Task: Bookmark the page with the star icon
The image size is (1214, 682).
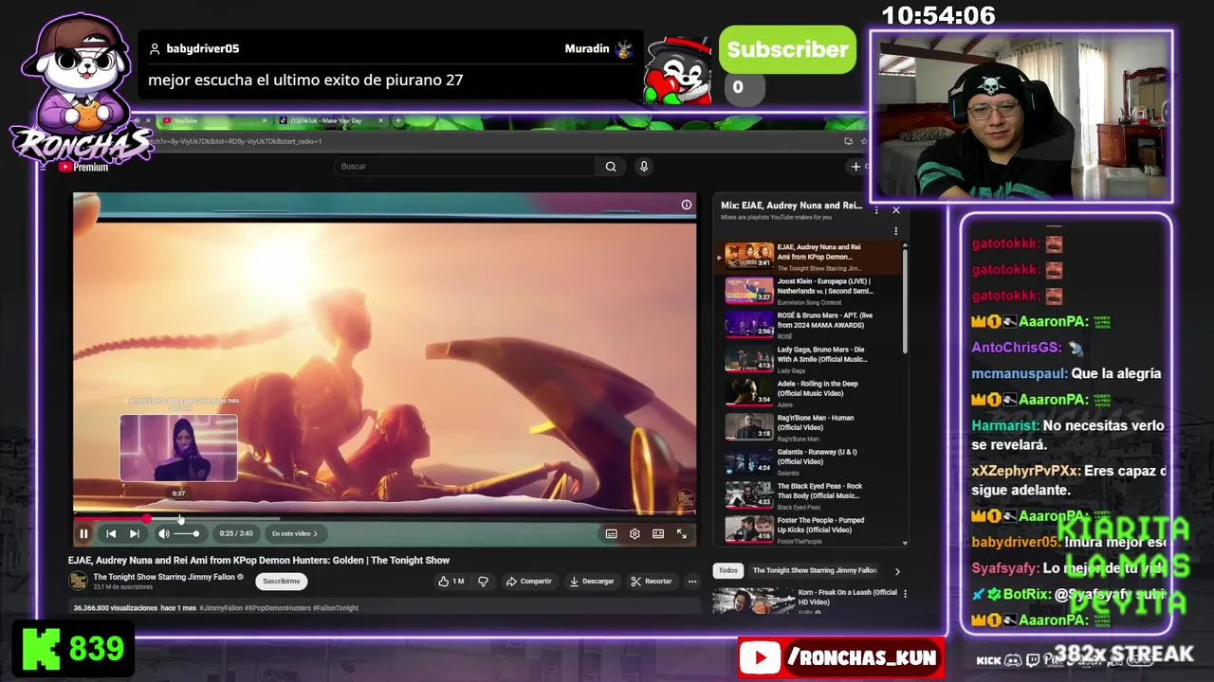Action: 864,141
